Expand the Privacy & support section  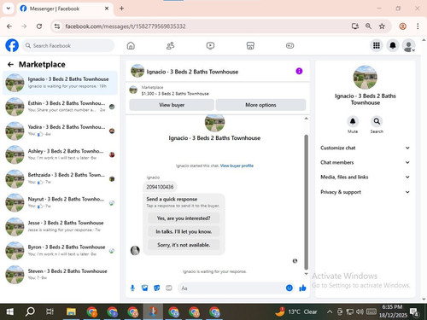click(366, 192)
